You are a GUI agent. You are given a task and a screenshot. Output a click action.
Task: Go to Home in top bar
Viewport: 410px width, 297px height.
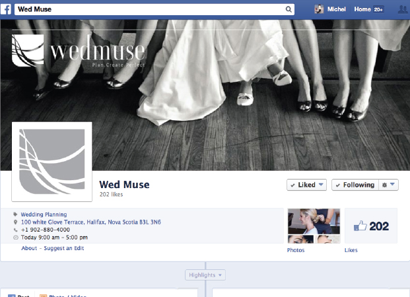pos(362,9)
